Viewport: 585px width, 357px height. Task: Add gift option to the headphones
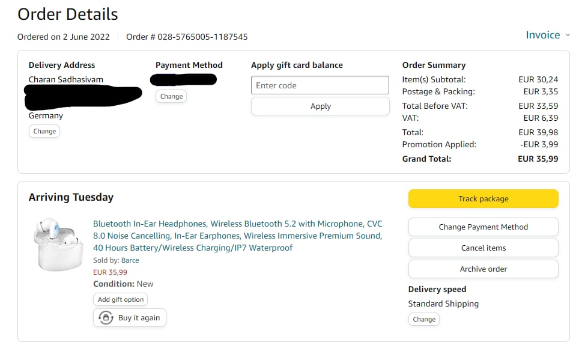[121, 299]
